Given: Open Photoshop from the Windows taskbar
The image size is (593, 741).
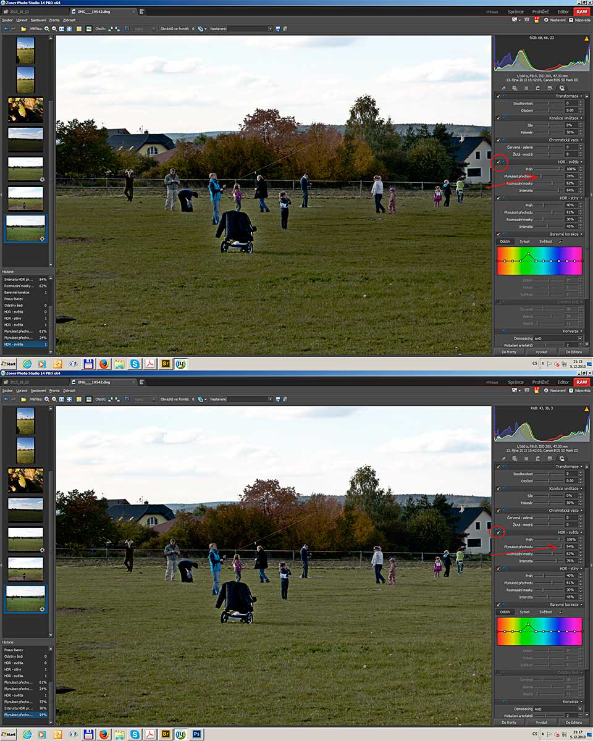Looking at the screenshot, I should tap(197, 734).
